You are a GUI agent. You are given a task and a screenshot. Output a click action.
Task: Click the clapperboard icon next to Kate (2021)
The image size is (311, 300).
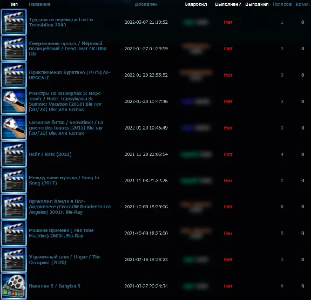[x=13, y=154]
